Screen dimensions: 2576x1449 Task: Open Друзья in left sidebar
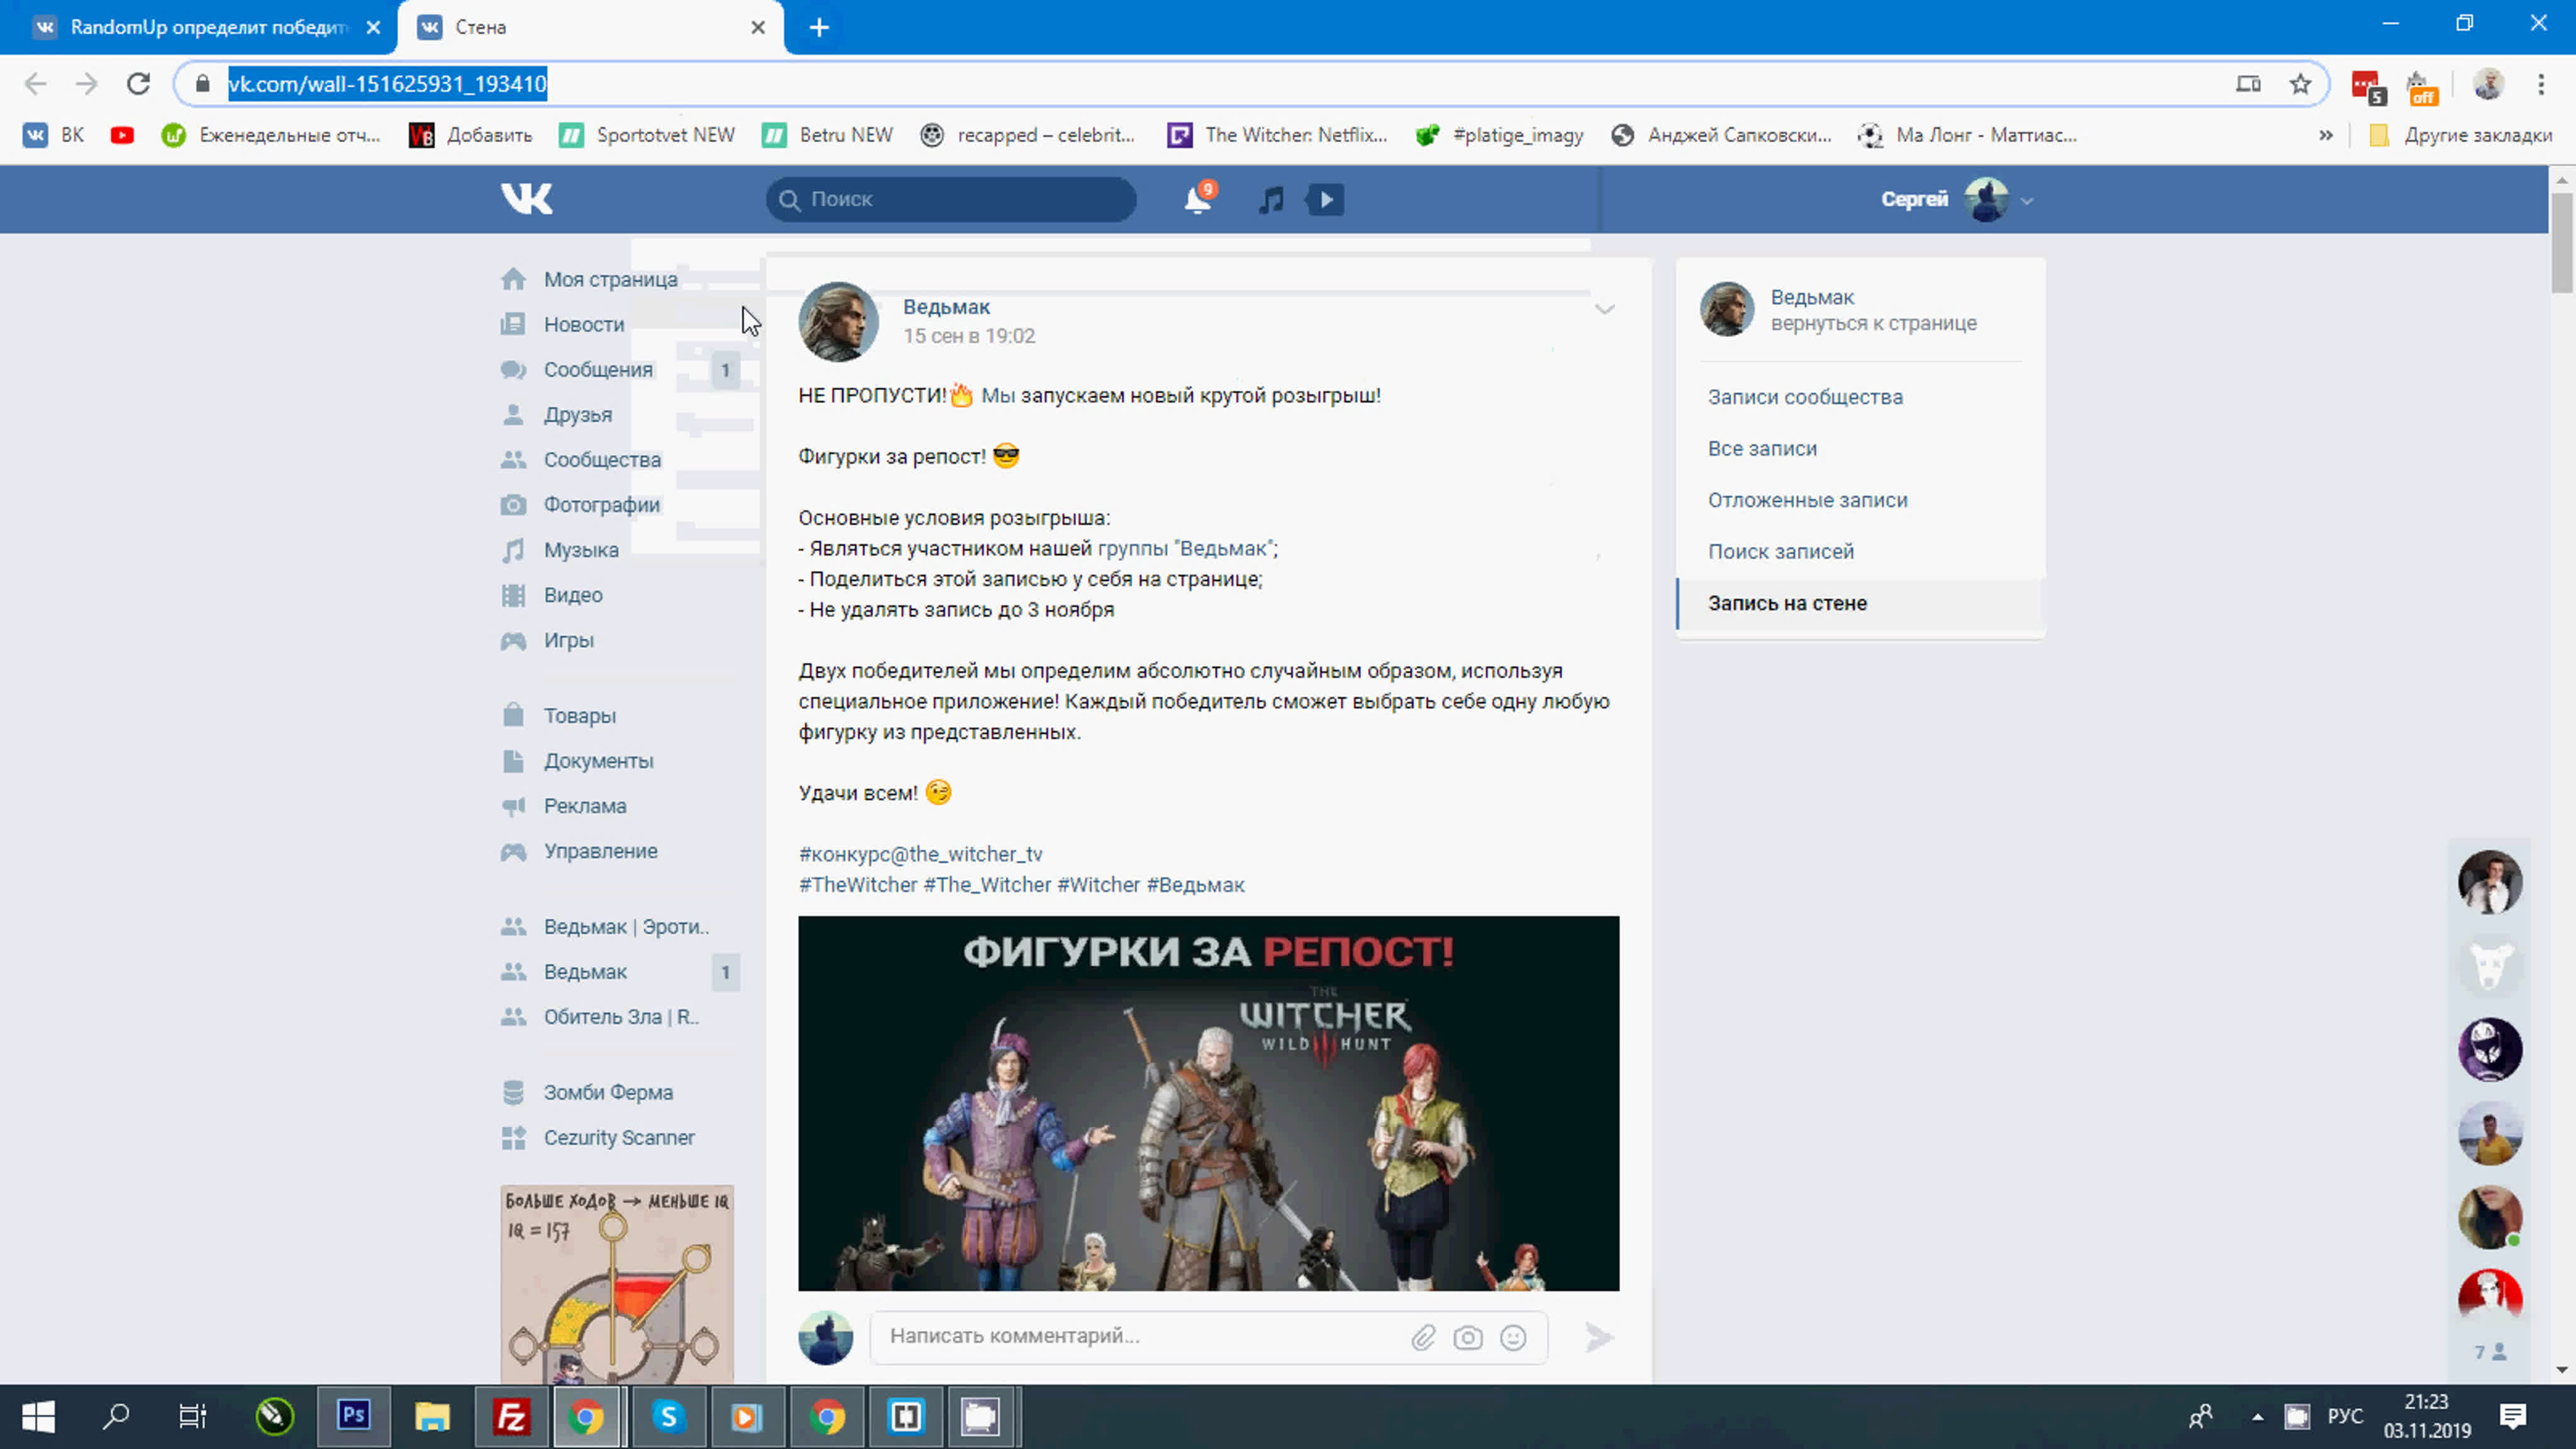pos(577,415)
